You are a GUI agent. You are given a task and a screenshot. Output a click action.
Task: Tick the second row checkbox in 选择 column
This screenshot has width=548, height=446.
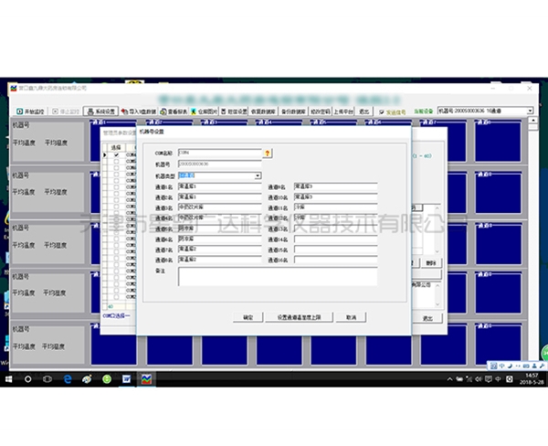coord(116,162)
